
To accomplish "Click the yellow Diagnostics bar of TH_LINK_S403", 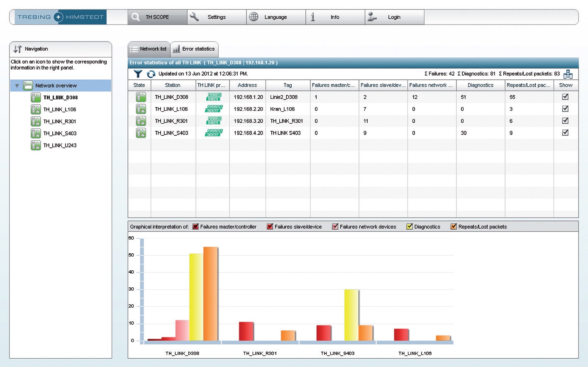I will click(x=351, y=315).
